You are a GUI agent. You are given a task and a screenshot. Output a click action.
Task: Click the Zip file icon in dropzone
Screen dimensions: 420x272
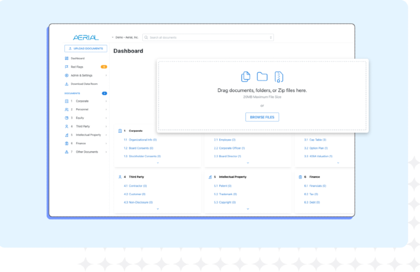coord(279,77)
